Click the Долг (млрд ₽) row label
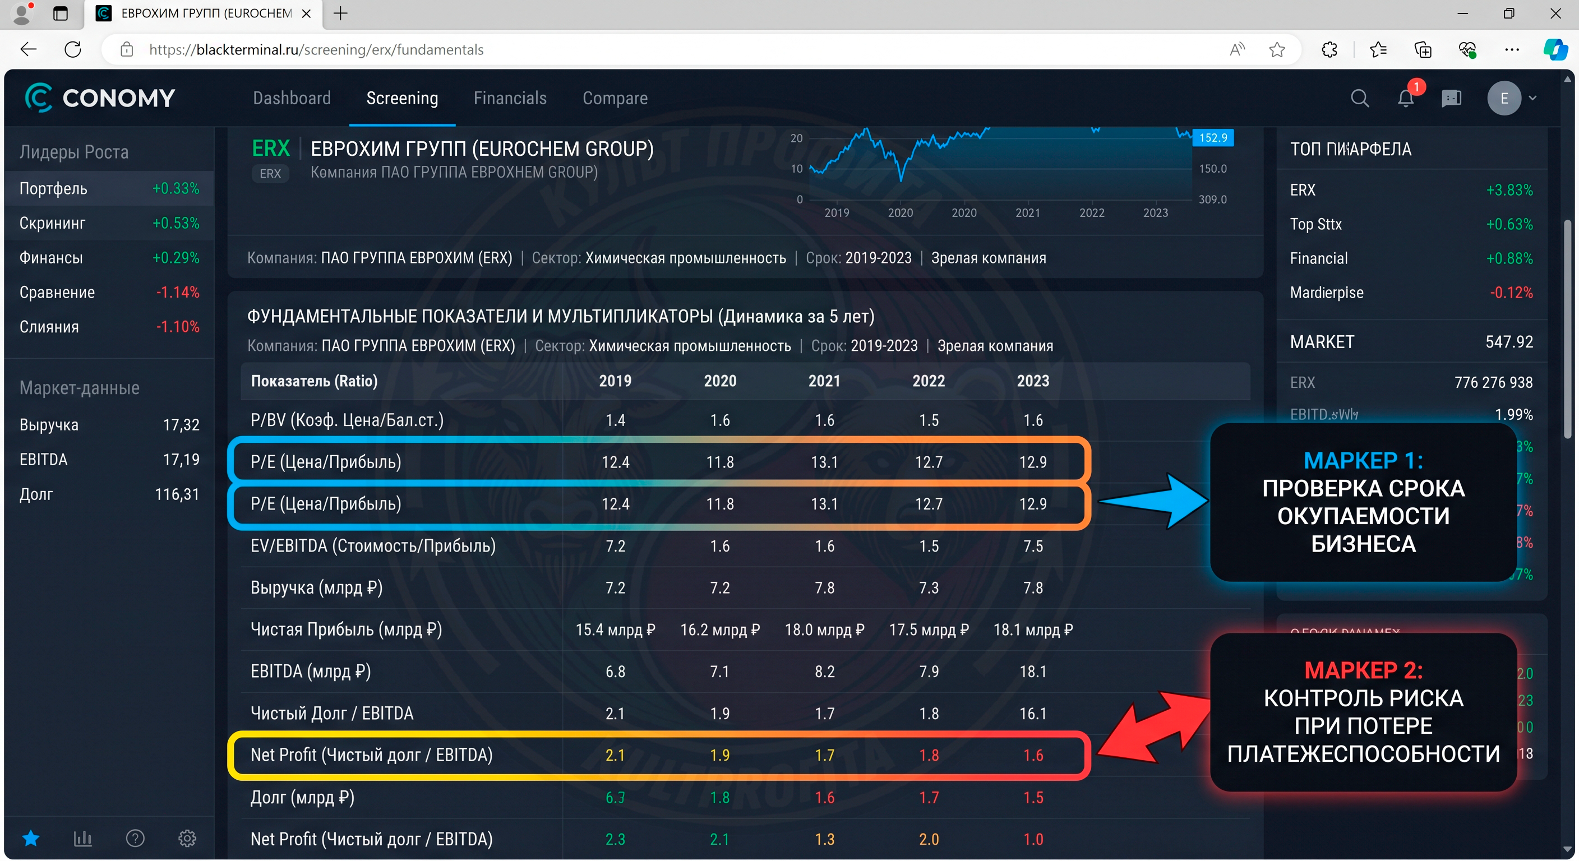This screenshot has width=1579, height=861. coord(302,797)
